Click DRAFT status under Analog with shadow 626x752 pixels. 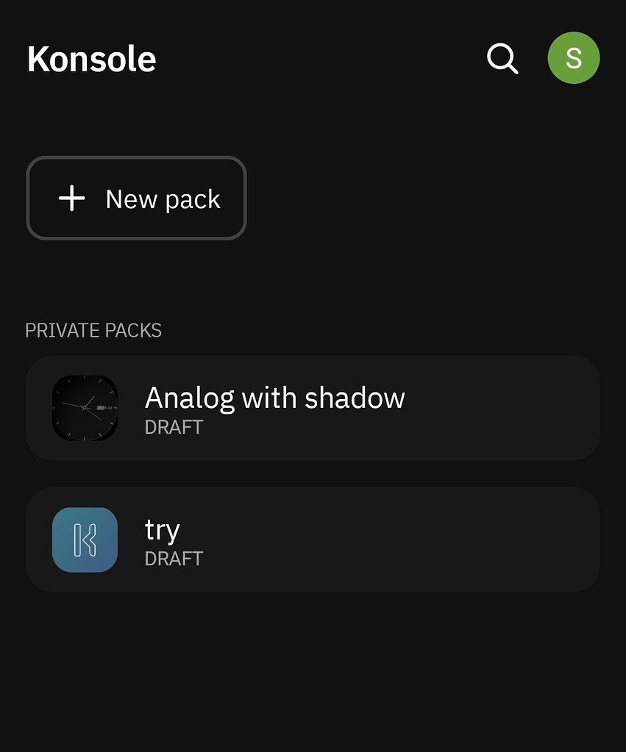click(x=174, y=427)
